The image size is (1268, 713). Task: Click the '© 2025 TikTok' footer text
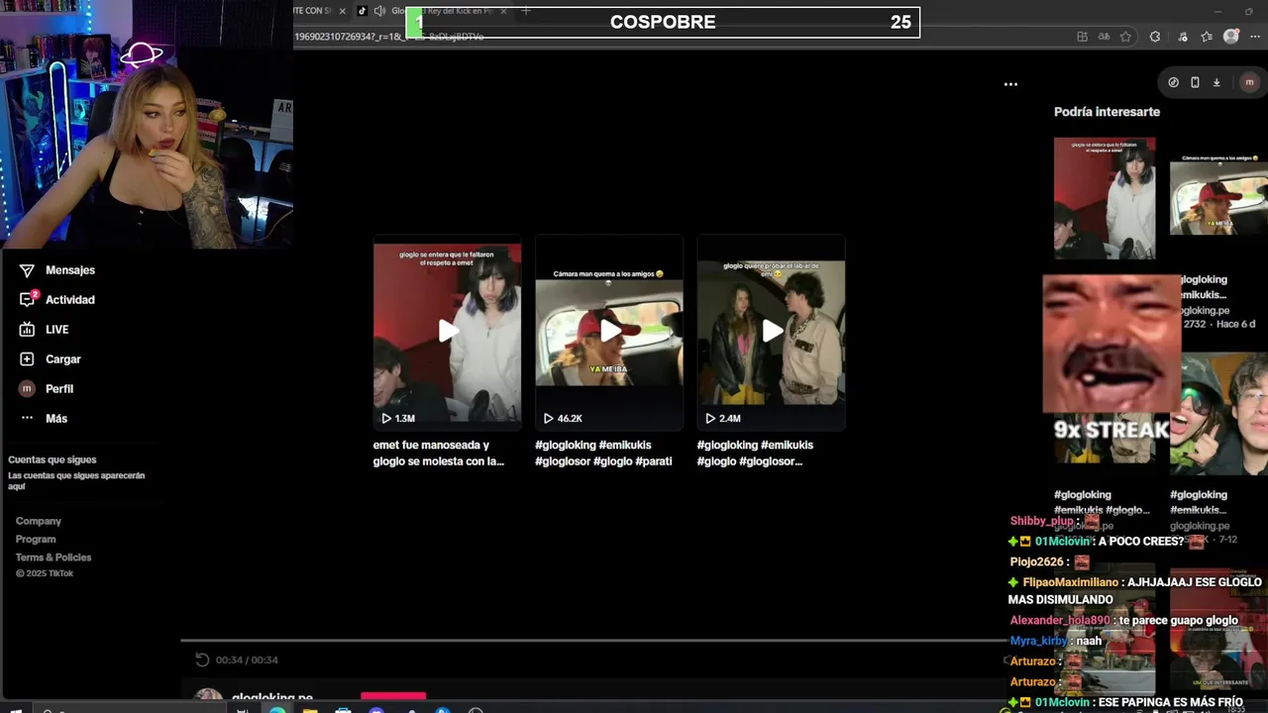(x=45, y=573)
